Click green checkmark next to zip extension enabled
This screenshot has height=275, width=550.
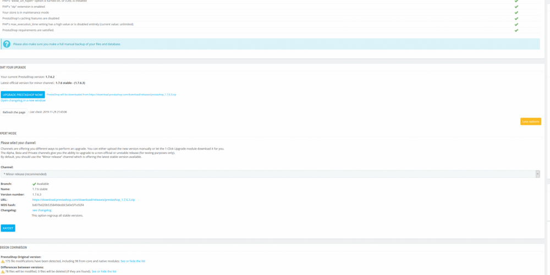(516, 7)
